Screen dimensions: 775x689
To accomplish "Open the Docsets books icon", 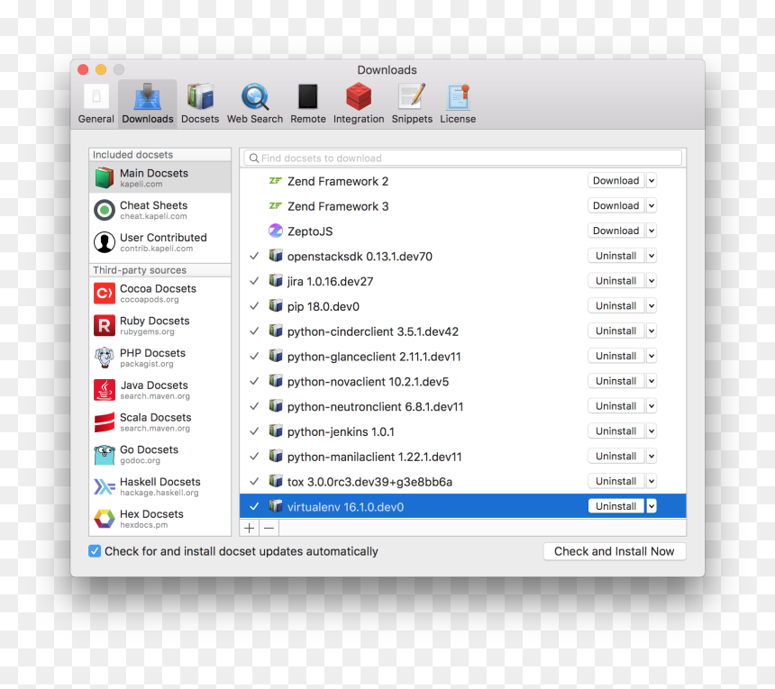I will point(200,96).
